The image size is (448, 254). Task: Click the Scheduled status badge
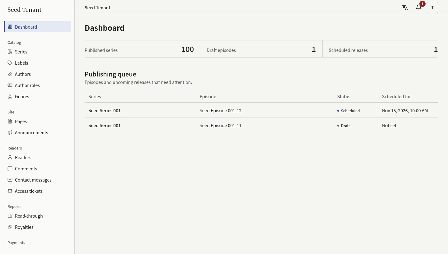pyautogui.click(x=348, y=111)
